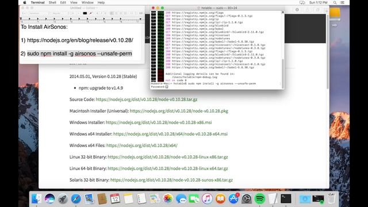The width and height of the screenshot is (368, 207).
Task: Open App Store icon with badge
Action: coord(233,199)
